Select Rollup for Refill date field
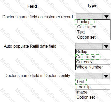Screen dimensions: 111x102 [x=93, y=52]
